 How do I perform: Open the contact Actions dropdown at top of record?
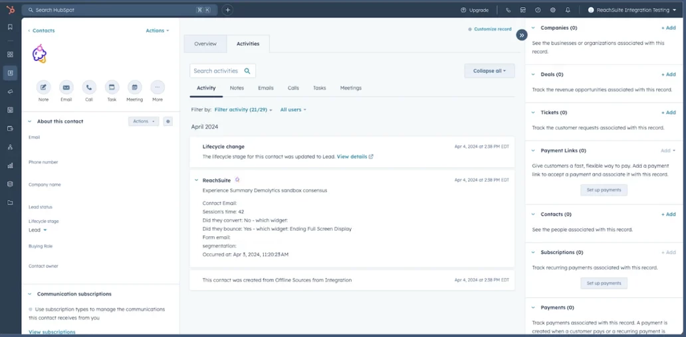pyautogui.click(x=157, y=31)
